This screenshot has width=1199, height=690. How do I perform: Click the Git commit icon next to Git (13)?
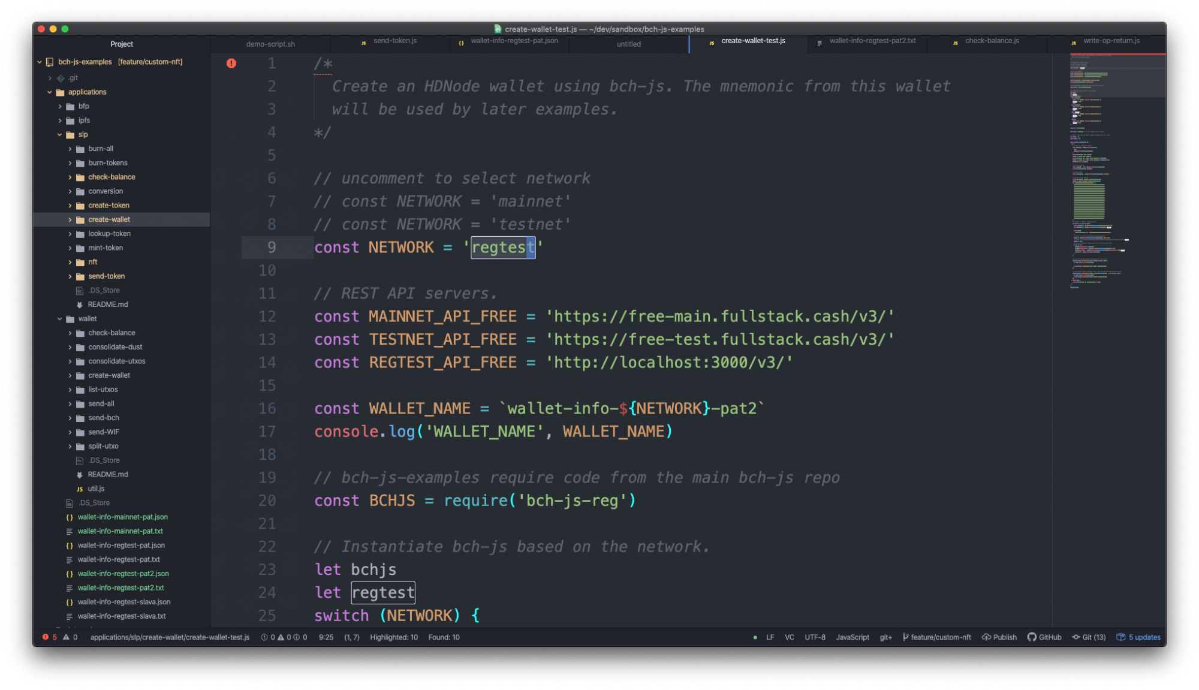[x=1076, y=637]
